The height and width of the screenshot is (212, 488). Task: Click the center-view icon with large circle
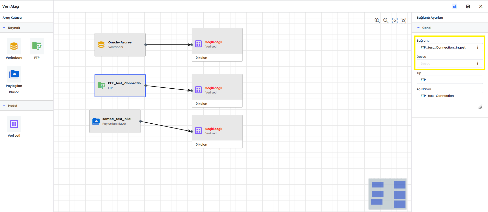point(403,20)
